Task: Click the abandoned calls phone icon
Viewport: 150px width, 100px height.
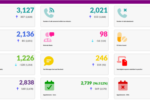Action: pyautogui.click(x=122, y=13)
